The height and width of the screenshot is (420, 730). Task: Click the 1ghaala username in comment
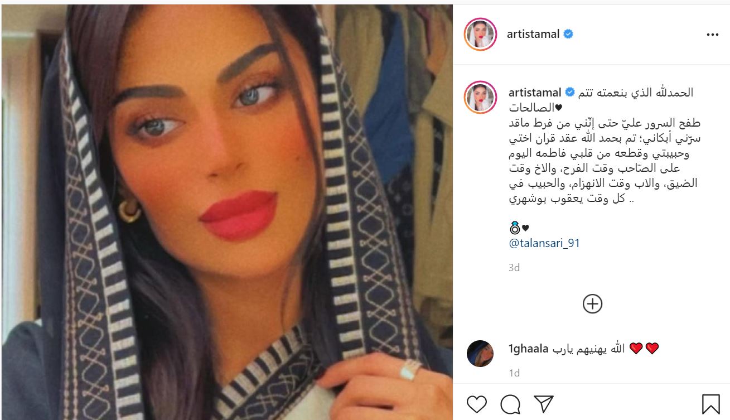tap(529, 349)
